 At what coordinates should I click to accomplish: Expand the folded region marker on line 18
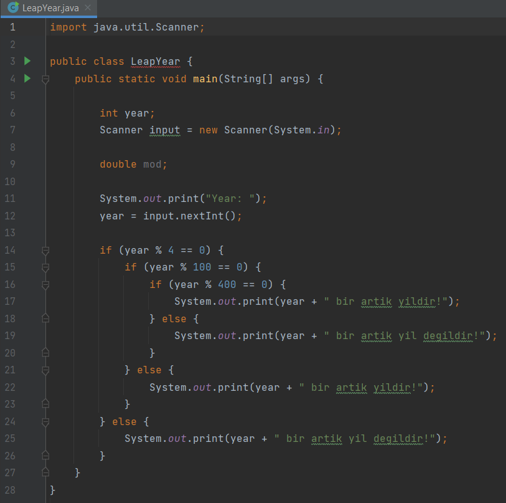coord(44,319)
